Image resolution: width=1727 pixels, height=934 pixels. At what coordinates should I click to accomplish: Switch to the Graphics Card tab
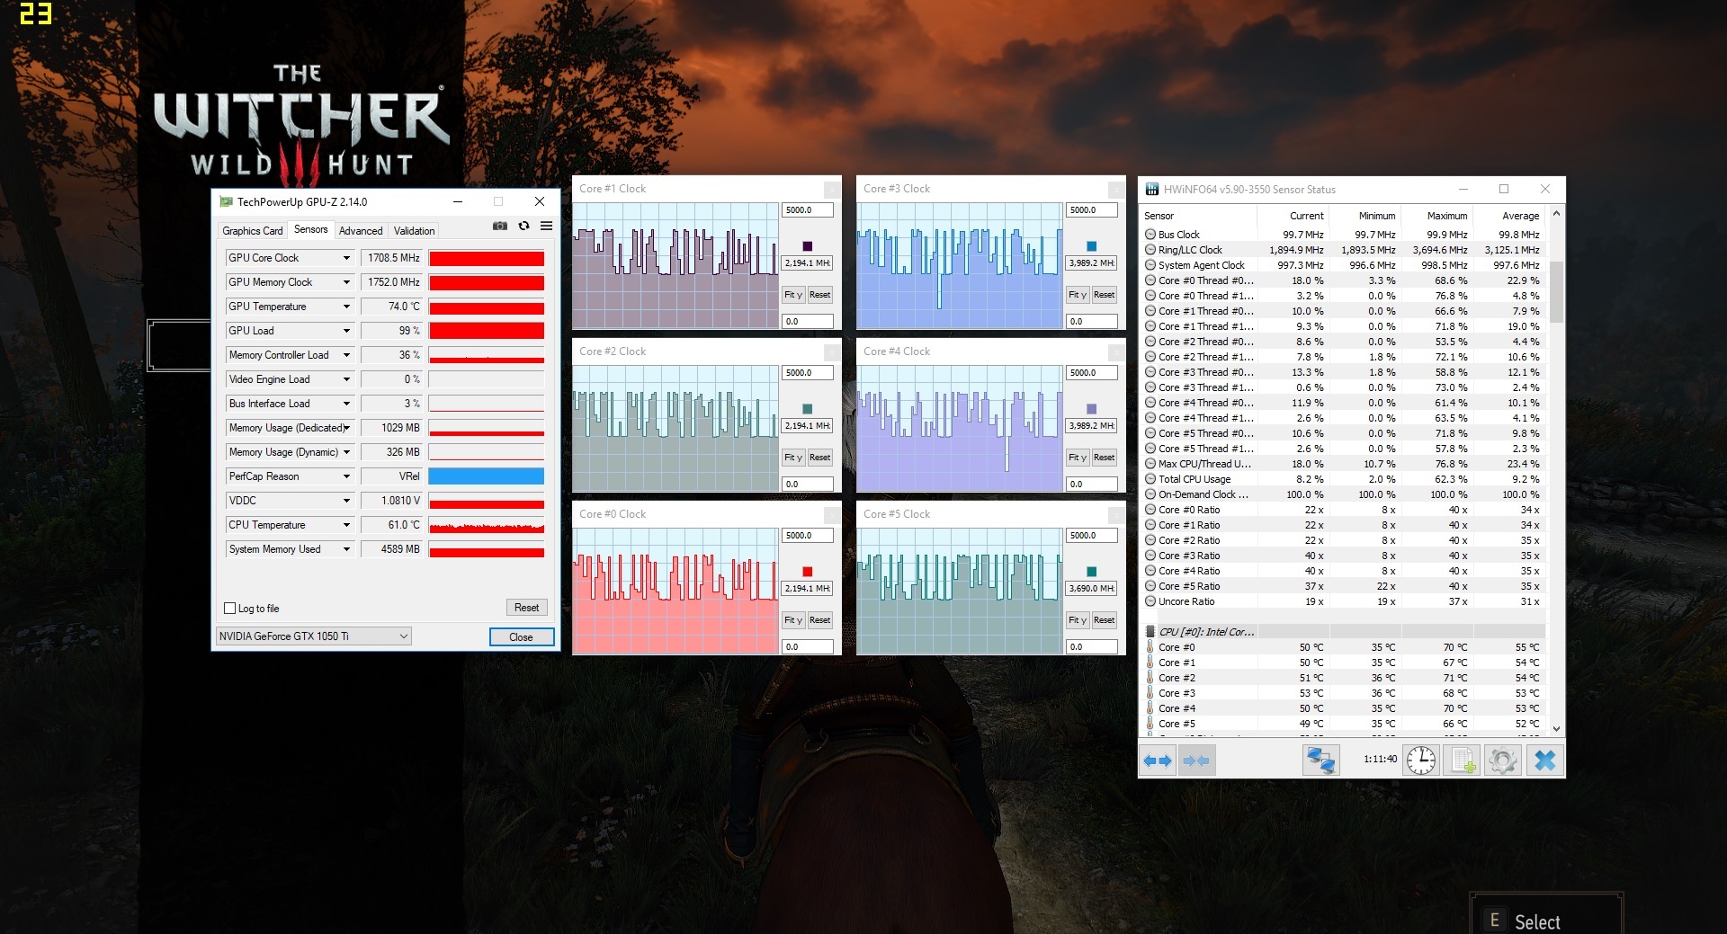point(253,231)
